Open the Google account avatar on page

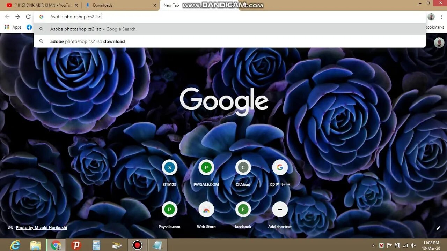(439, 43)
